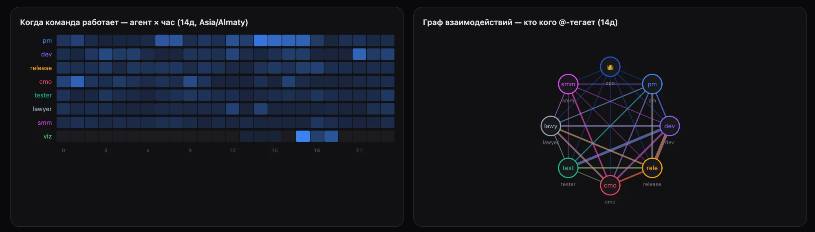The height and width of the screenshot is (232, 815).
Task: Click the cmo row cell at hour 1
Action: tap(77, 81)
